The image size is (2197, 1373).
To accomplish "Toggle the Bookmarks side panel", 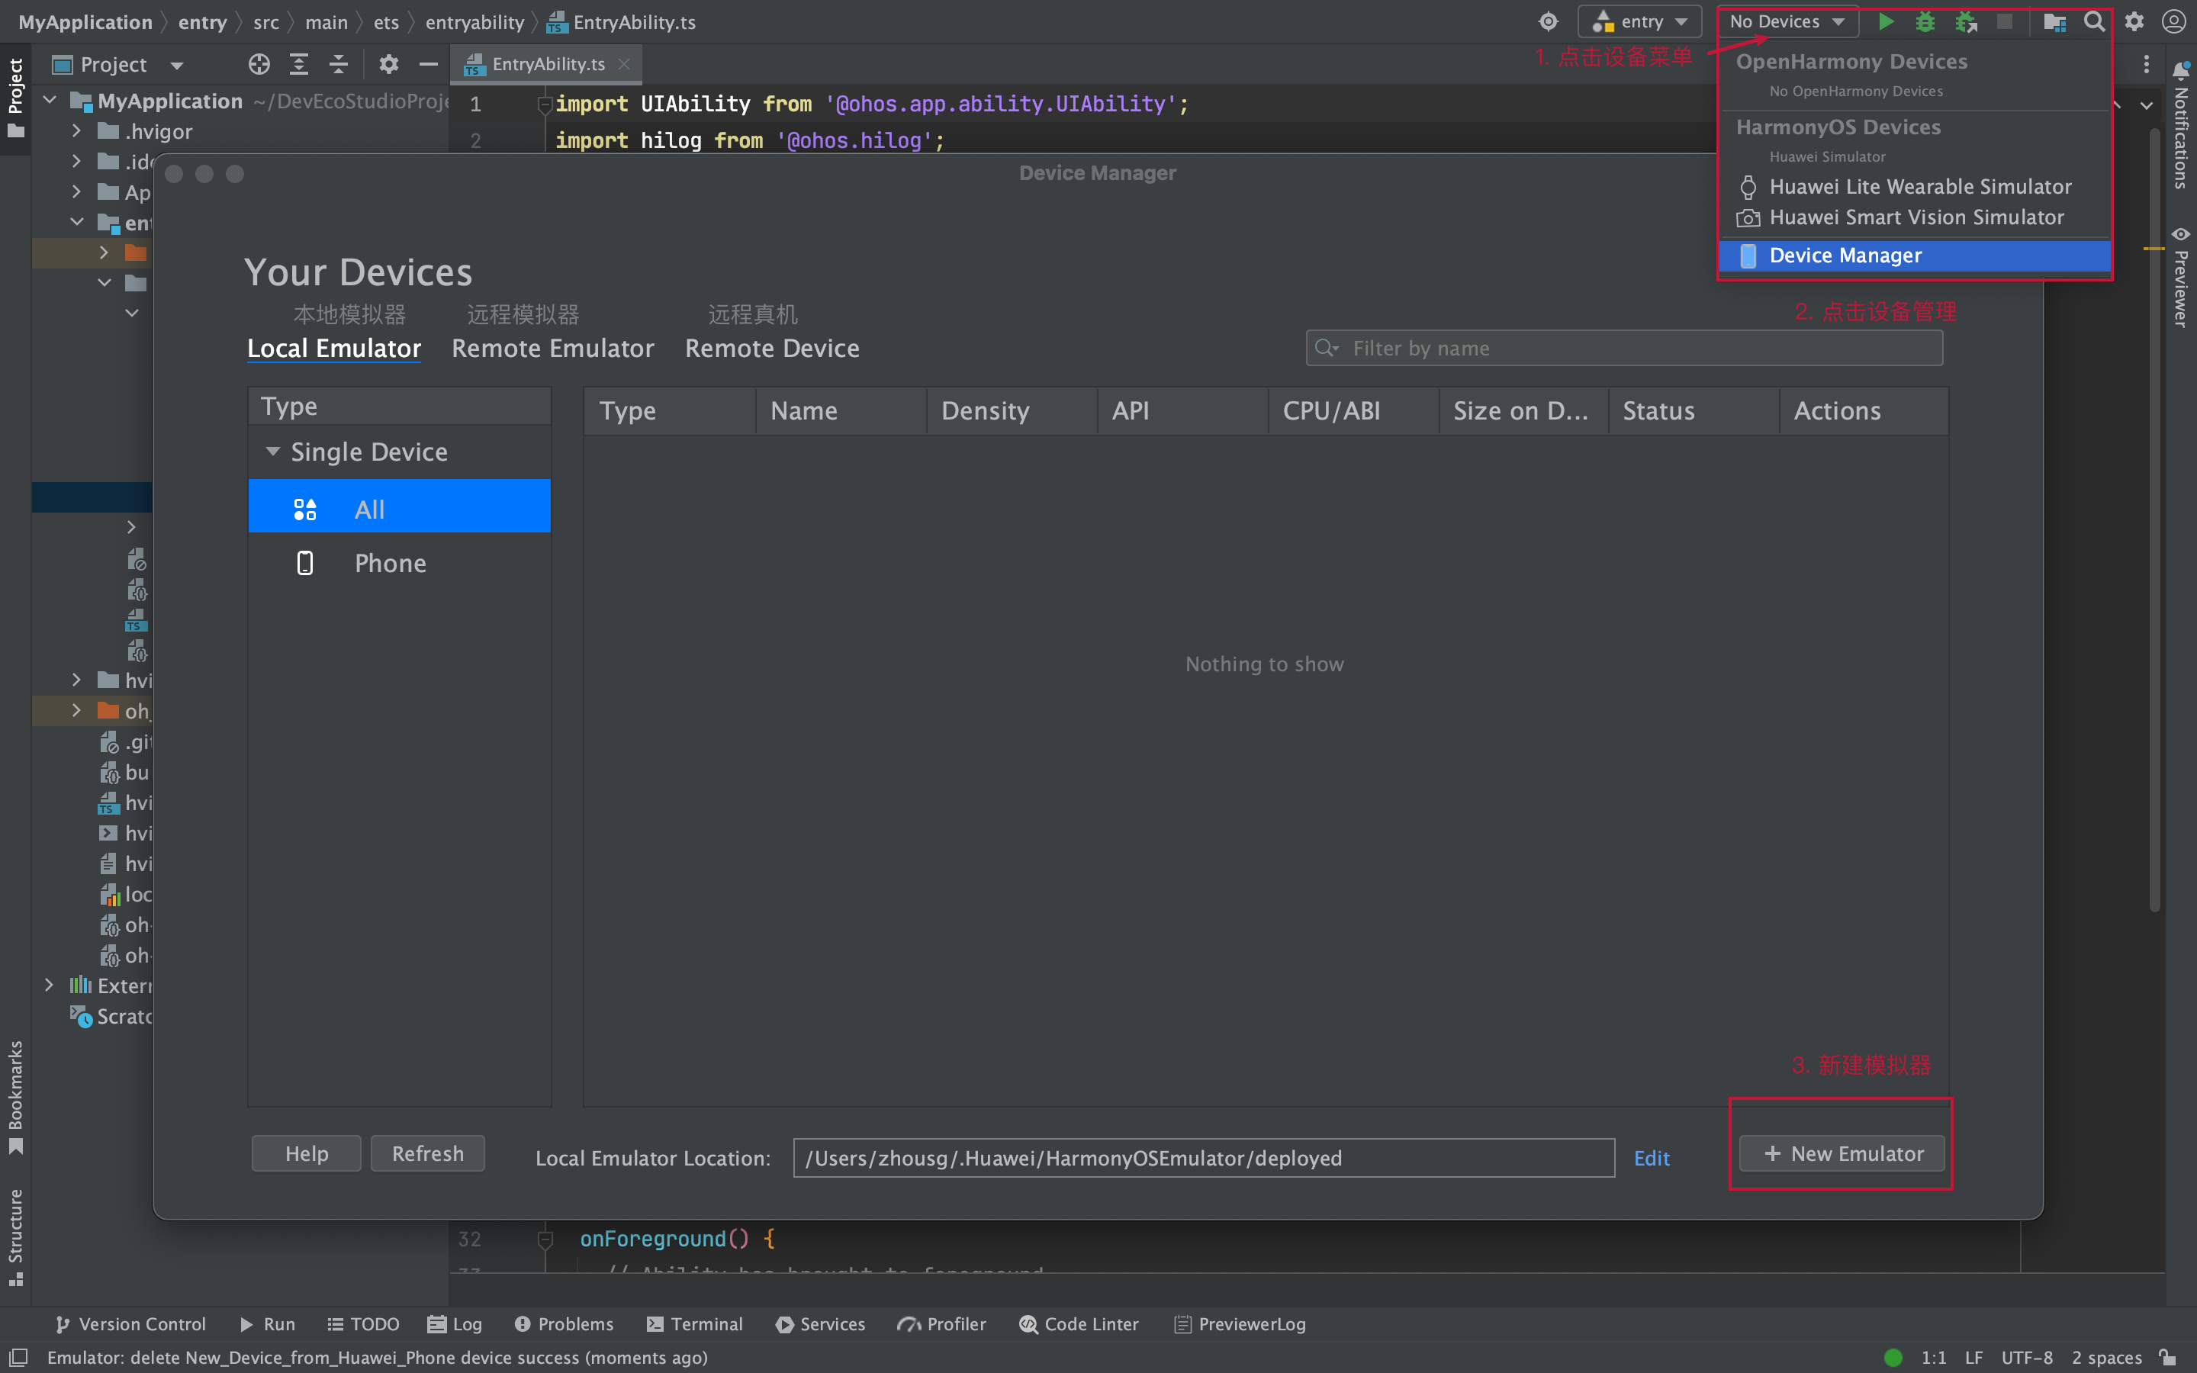I will click(x=15, y=1096).
